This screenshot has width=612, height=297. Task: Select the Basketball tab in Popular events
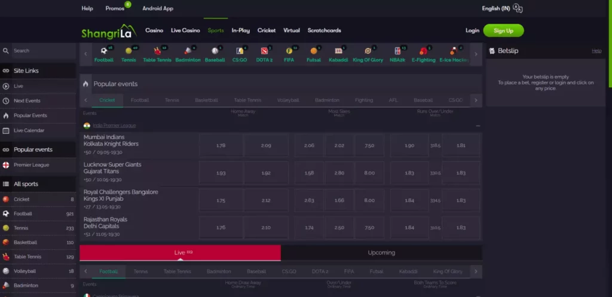pos(206,100)
